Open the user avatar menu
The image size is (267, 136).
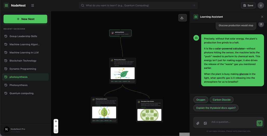[261, 5]
